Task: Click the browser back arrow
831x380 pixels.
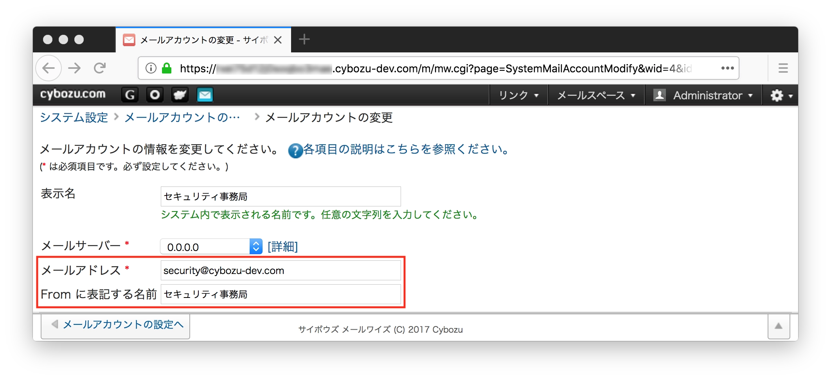Action: tap(49, 68)
